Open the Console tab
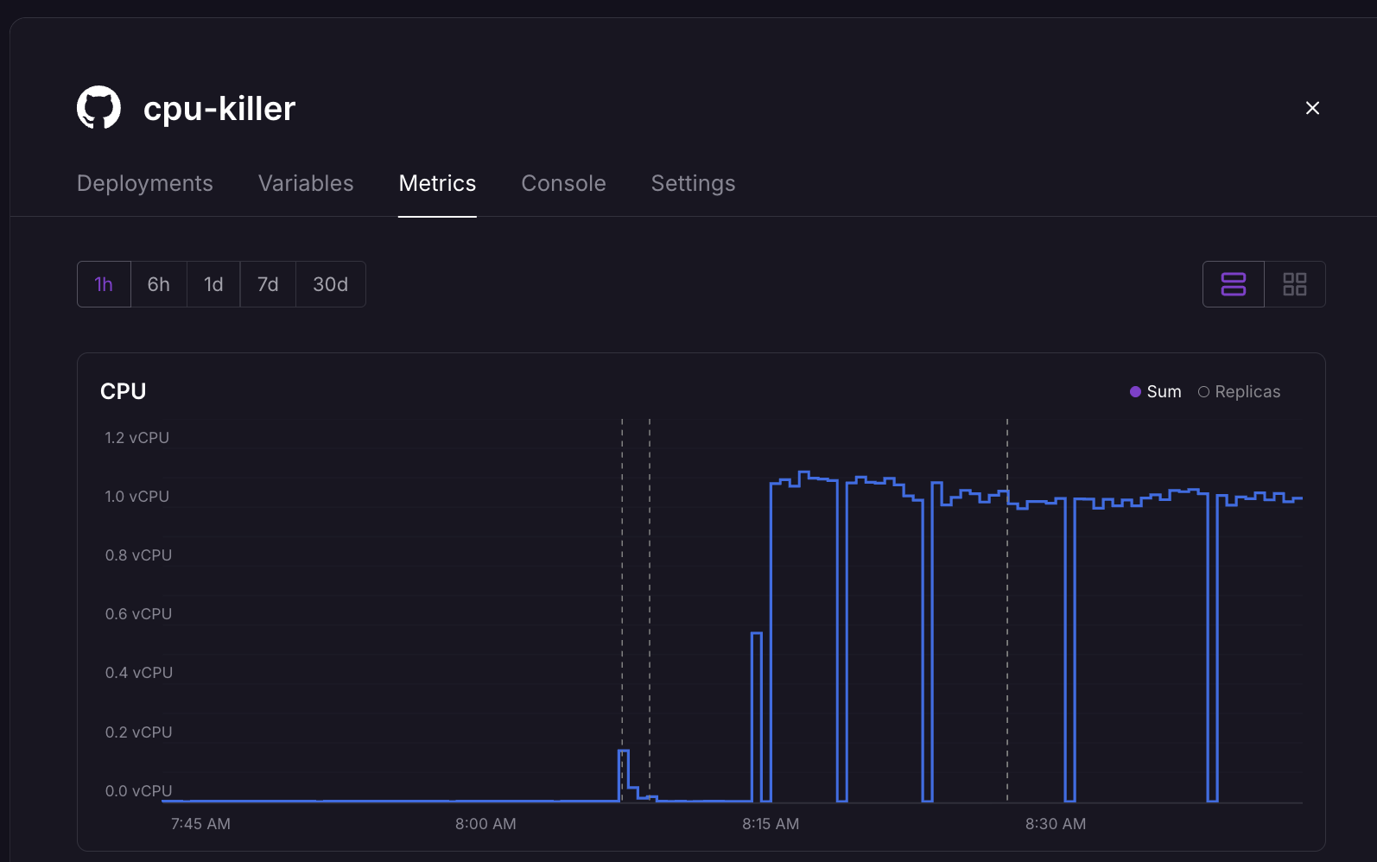The height and width of the screenshot is (862, 1377). 563,183
